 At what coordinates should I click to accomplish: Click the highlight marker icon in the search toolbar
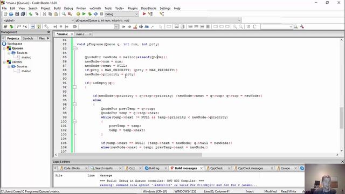coord(135,26)
